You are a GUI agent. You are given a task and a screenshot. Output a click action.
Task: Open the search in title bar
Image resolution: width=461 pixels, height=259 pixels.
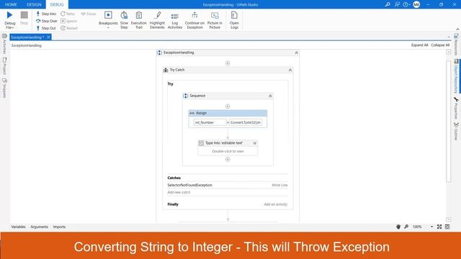pyautogui.click(x=388, y=4)
